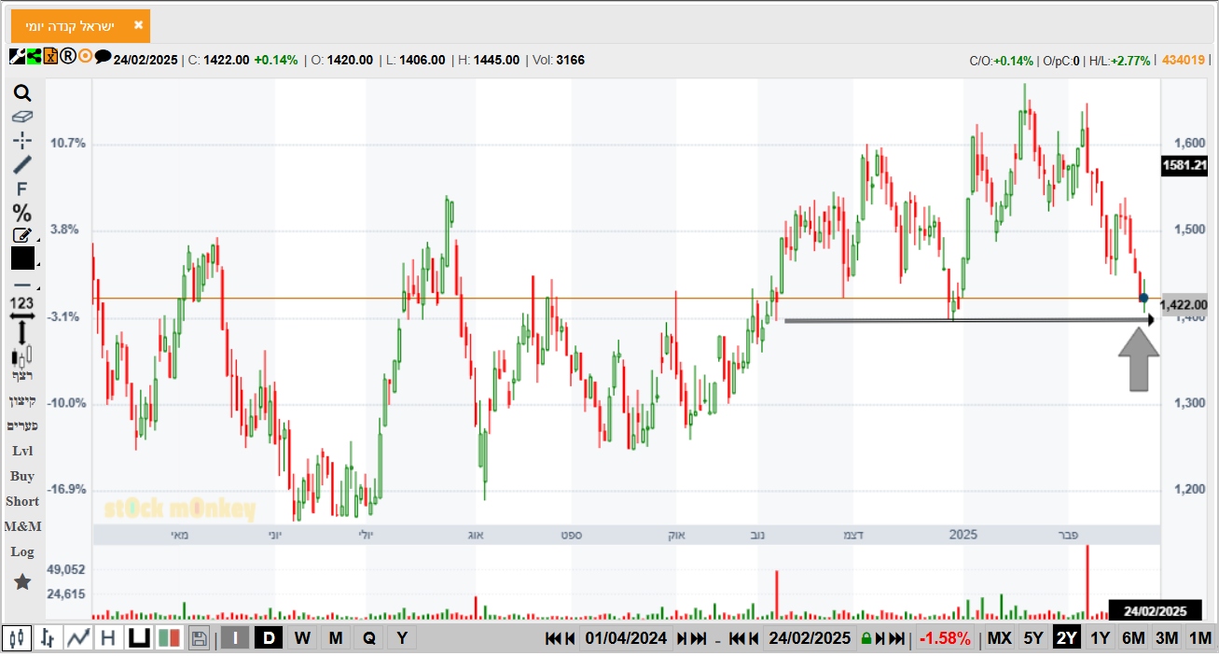Set range to 3M
The width and height of the screenshot is (1219, 656).
point(1167,638)
